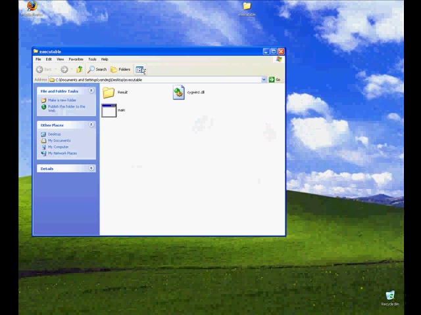Click Publish this folder to the Web
Image resolution: width=421 pixels, height=315 pixels.
tap(66, 108)
